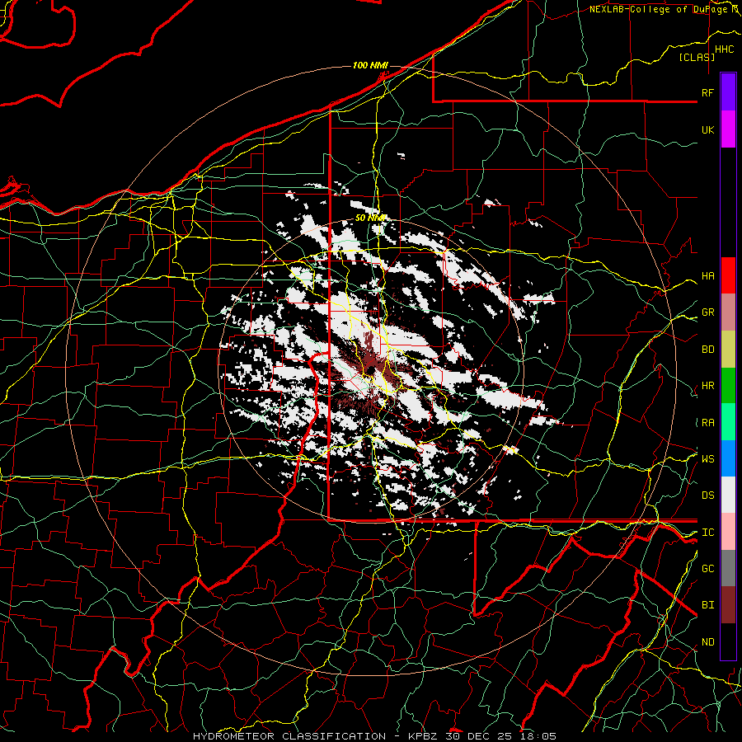
Task: Click the "ND" legend label
Action: click(x=707, y=642)
